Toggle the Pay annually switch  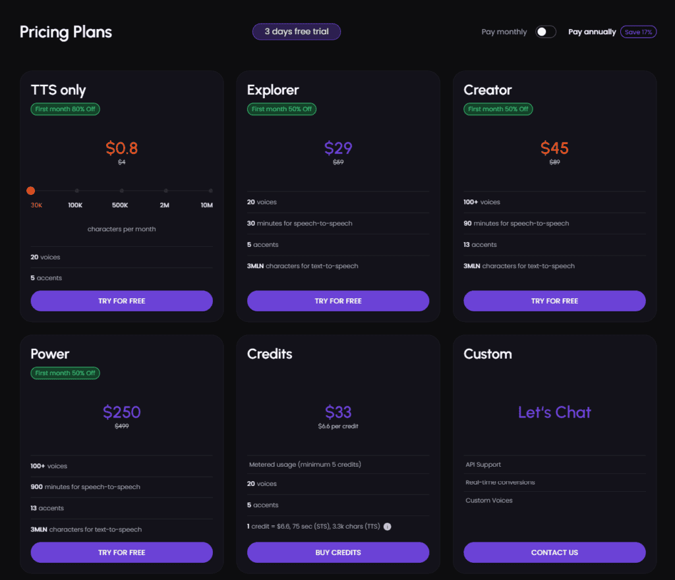point(545,31)
